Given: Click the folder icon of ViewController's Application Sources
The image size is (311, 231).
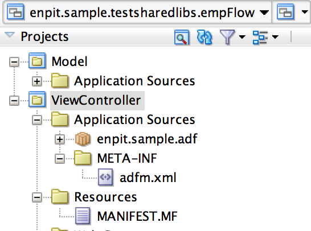Looking at the screenshot, I should [60, 119].
